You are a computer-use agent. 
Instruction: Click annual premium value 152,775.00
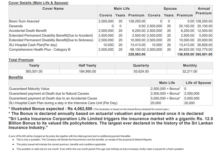[x=204, y=50]
